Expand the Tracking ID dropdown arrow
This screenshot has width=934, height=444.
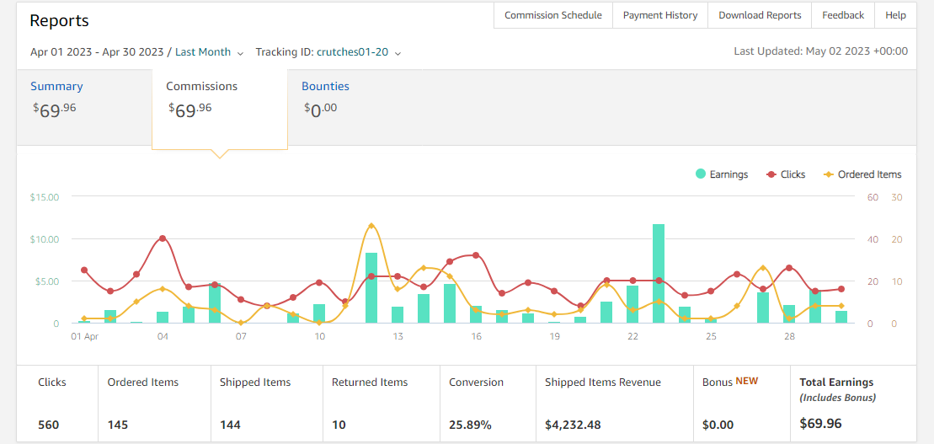click(x=398, y=53)
